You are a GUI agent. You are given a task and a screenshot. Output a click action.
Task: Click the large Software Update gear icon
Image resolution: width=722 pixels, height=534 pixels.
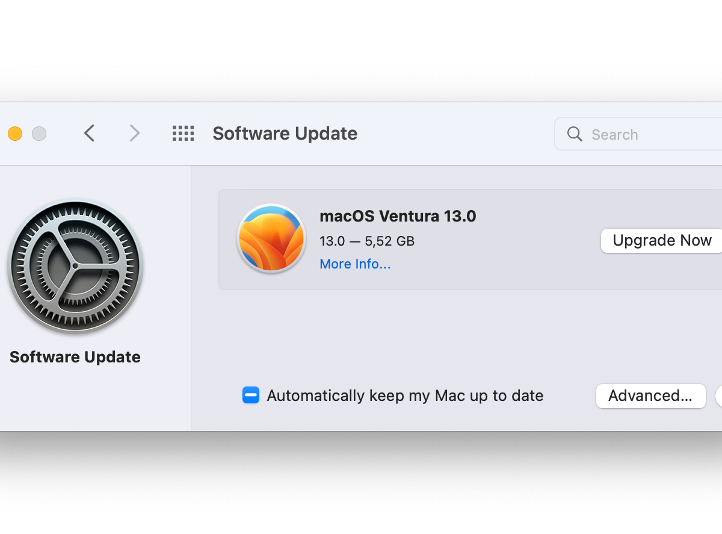pyautogui.click(x=75, y=267)
